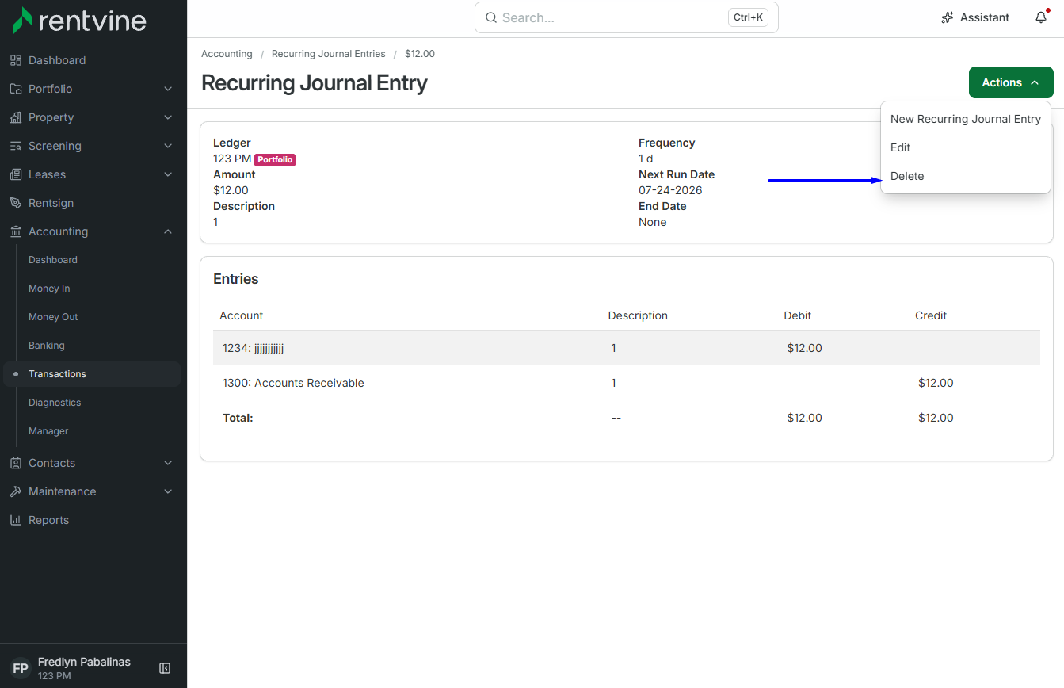The height and width of the screenshot is (688, 1064).
Task: Click the ledger name 123 PM
Action: 232,159
